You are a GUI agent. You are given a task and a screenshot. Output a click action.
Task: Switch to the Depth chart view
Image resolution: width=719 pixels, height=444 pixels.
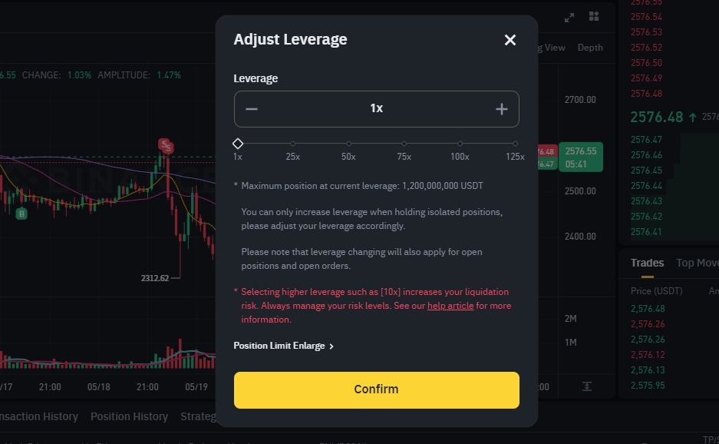coord(590,48)
